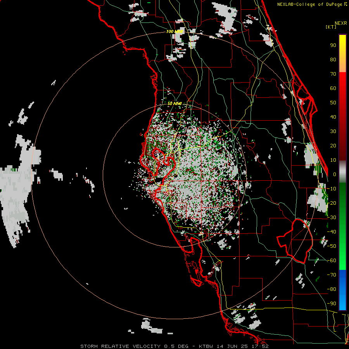Click the 40 value on velocity scale
Image resolution: width=349 pixels, height=349 pixels.
pyautogui.click(x=333, y=117)
